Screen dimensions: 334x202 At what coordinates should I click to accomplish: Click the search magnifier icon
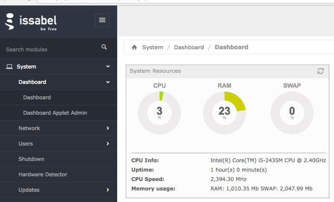click(104, 47)
